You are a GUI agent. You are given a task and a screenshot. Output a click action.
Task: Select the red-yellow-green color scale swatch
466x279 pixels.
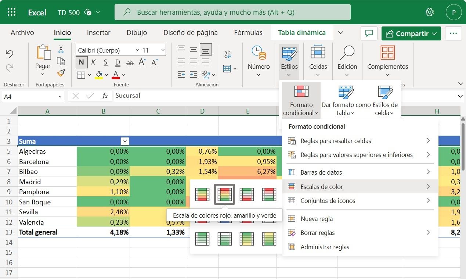click(224, 194)
